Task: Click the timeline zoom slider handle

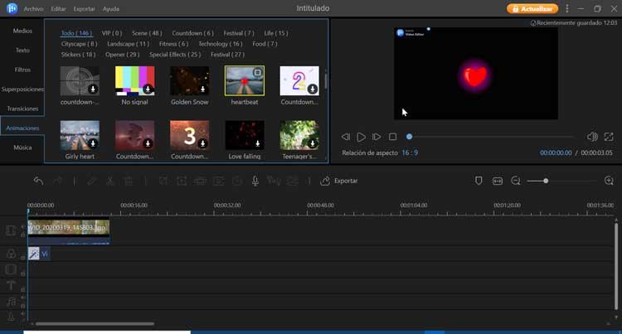Action: [x=546, y=181]
